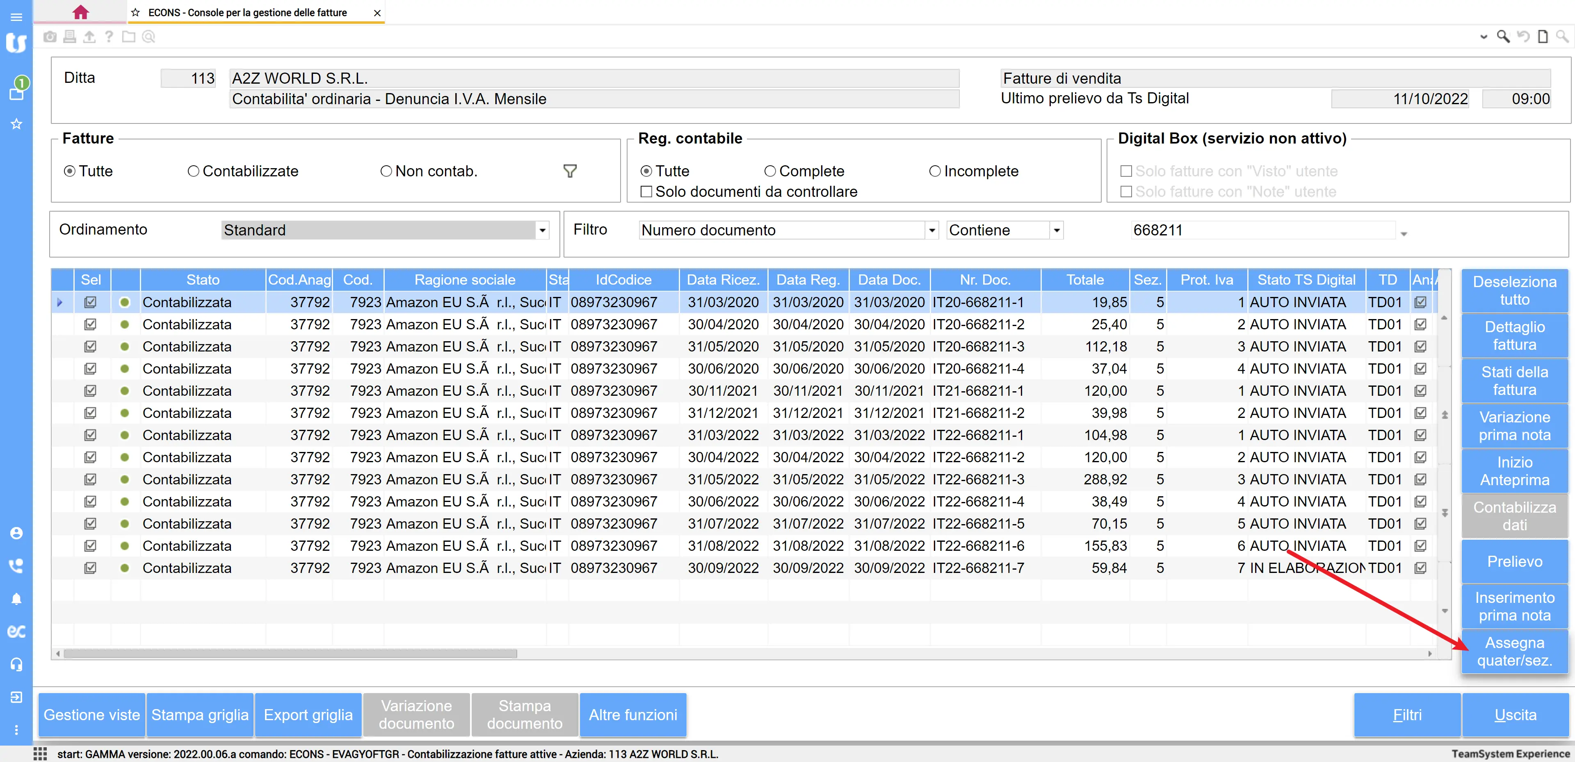Check Solo documenti da controllare
Viewport: 1575px width, 762px height.
click(646, 192)
